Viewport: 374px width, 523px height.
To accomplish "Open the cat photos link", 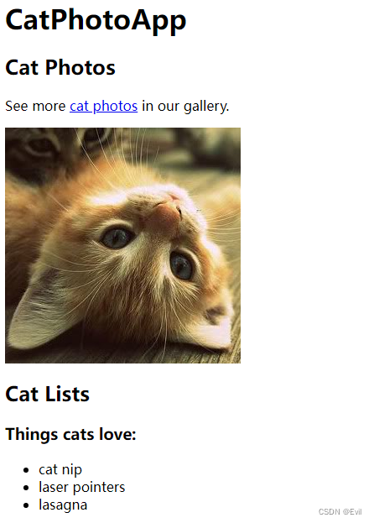I will coord(104,106).
